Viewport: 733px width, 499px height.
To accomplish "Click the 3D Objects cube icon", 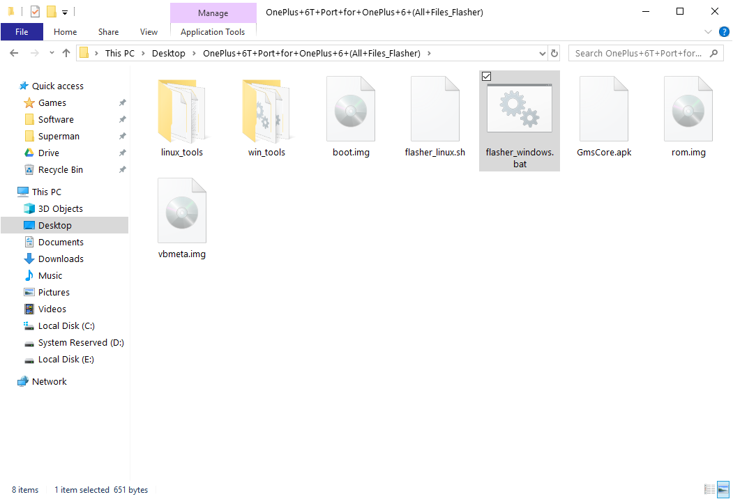I will click(x=29, y=209).
